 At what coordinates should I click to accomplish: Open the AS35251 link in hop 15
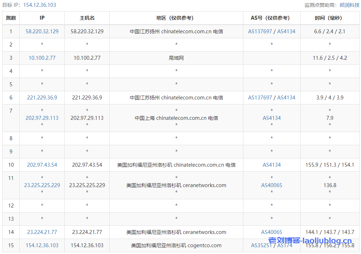point(261,245)
